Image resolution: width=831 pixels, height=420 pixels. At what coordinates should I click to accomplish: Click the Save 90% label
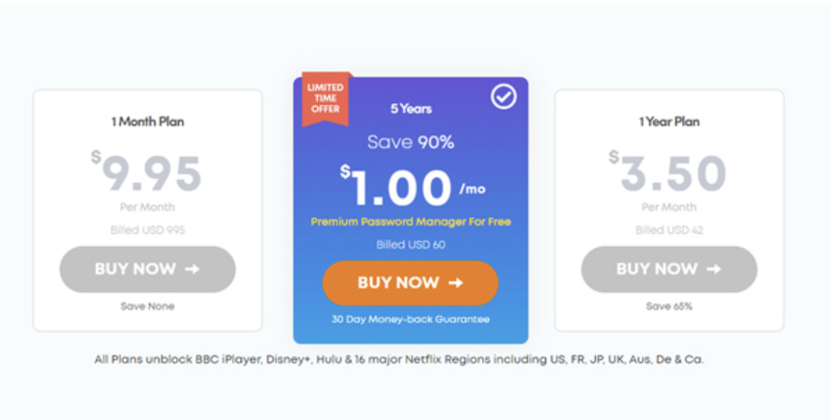tap(411, 142)
